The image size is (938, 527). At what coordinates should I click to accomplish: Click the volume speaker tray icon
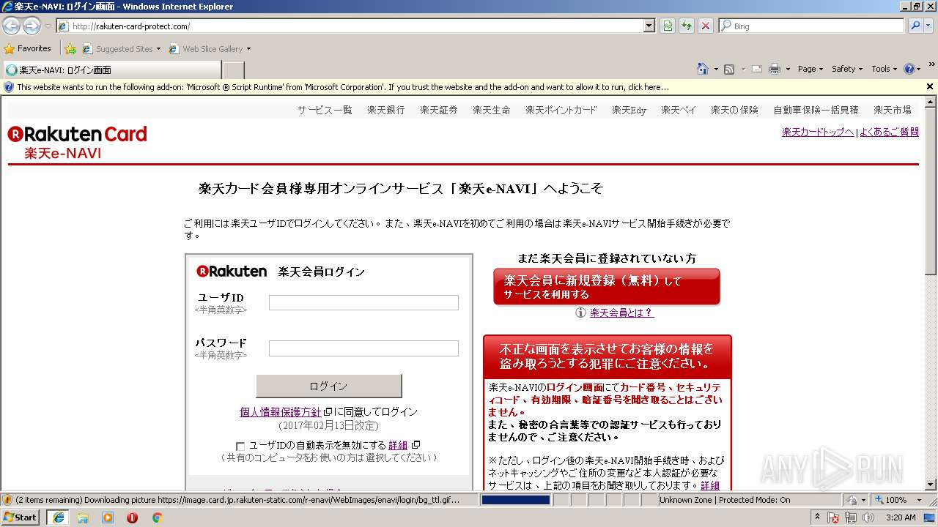pos(868,517)
